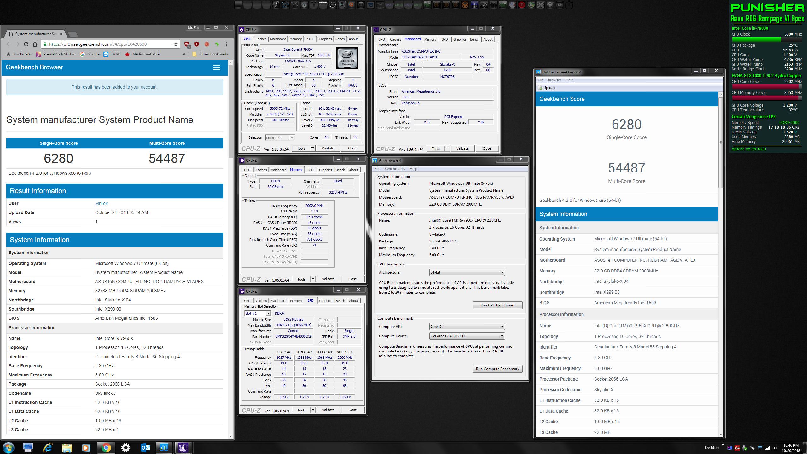Open the Windows Start orb
807x454 pixels.
(9, 447)
